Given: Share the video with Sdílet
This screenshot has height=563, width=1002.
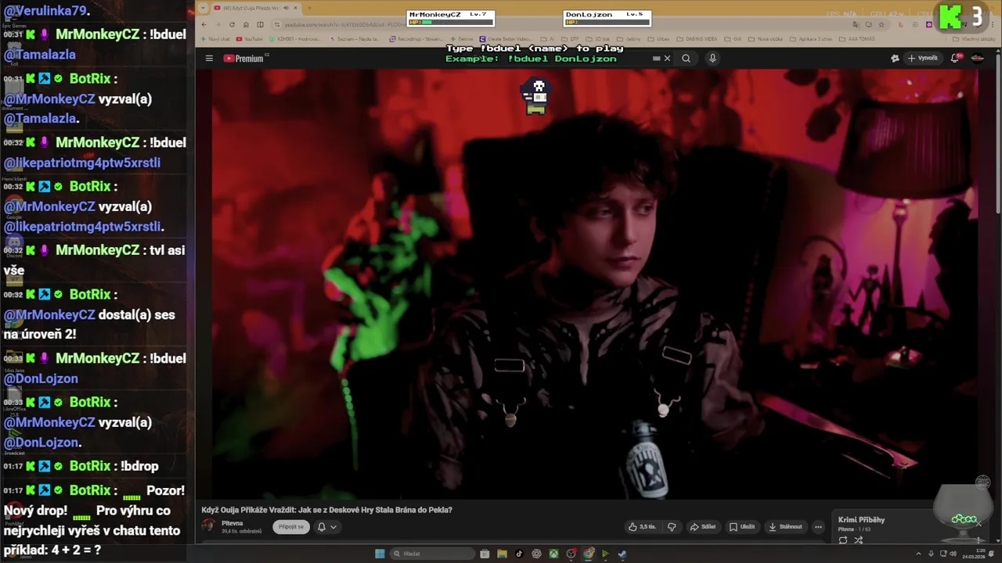Looking at the screenshot, I should (x=703, y=526).
